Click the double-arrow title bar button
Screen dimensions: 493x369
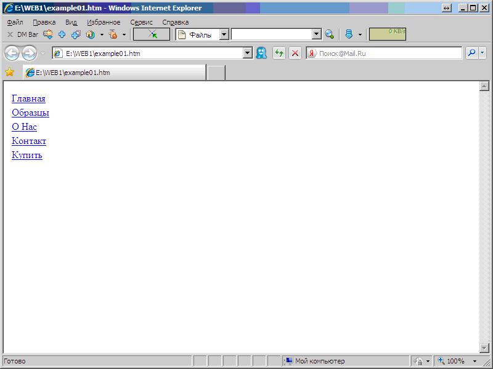point(446,9)
